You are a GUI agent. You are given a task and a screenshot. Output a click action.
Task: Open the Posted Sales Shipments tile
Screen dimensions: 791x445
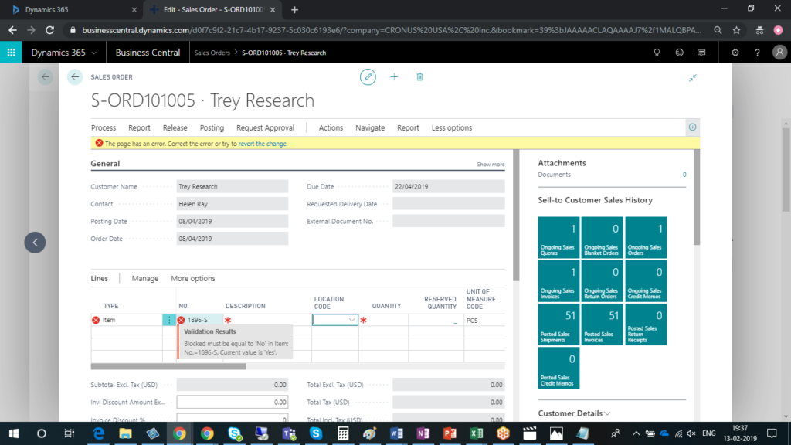[558, 324]
